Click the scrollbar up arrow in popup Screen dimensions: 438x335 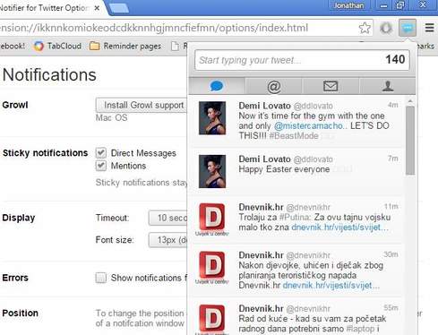click(x=410, y=101)
